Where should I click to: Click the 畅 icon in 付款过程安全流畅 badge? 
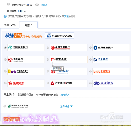pyautogui.click(x=49, y=36)
